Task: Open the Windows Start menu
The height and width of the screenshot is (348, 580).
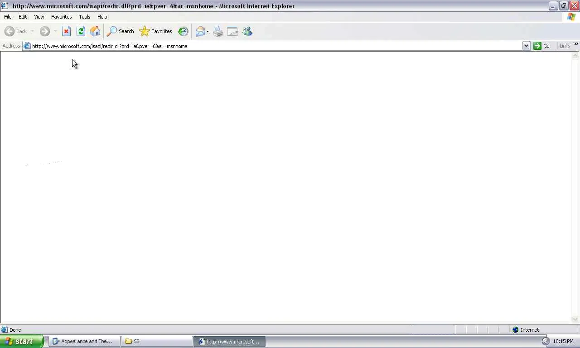Action: pos(22,341)
